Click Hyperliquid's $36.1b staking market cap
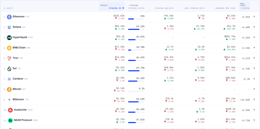260x129 pixels. [x=120, y=36]
